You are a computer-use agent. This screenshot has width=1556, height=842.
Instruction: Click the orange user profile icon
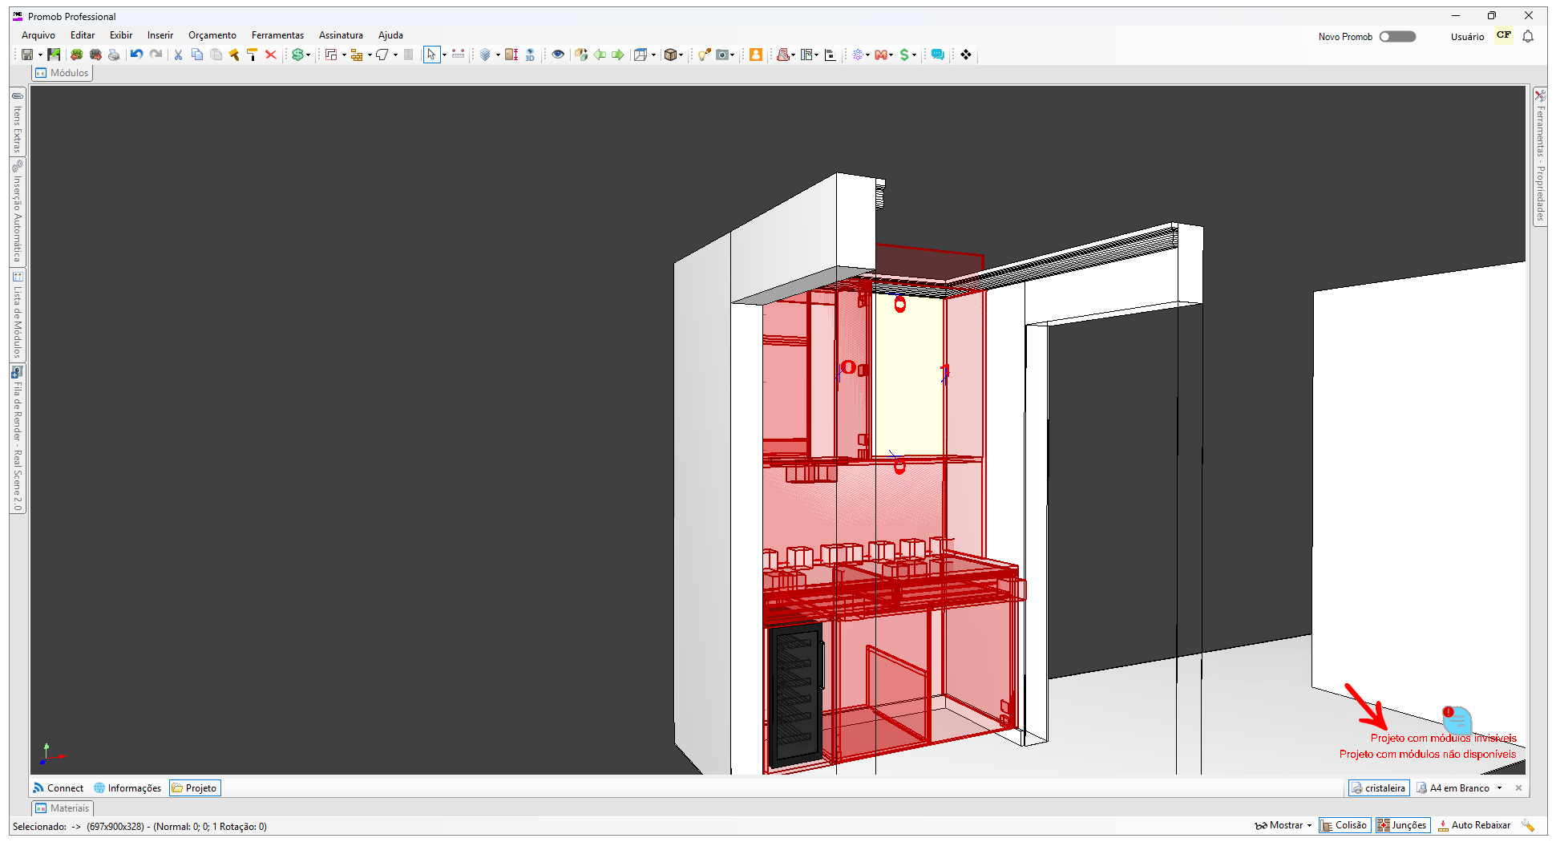coord(755,55)
